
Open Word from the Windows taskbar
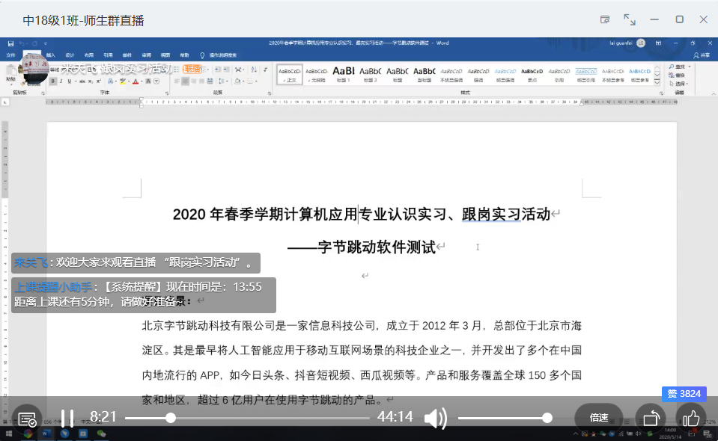46,434
